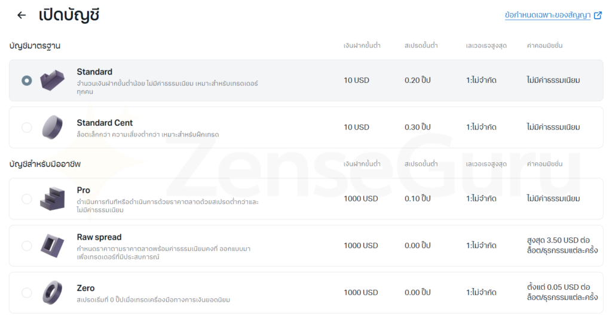The height and width of the screenshot is (322, 612).
Task: Click the Standard leverage 1:ไม่จำกัด value
Action: [481, 80]
